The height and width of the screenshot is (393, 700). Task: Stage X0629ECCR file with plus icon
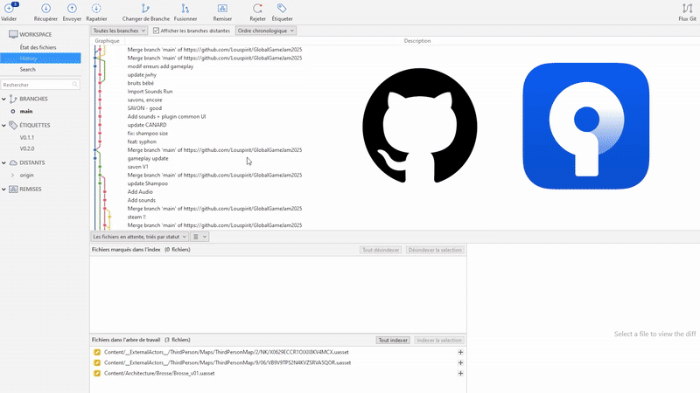click(460, 352)
